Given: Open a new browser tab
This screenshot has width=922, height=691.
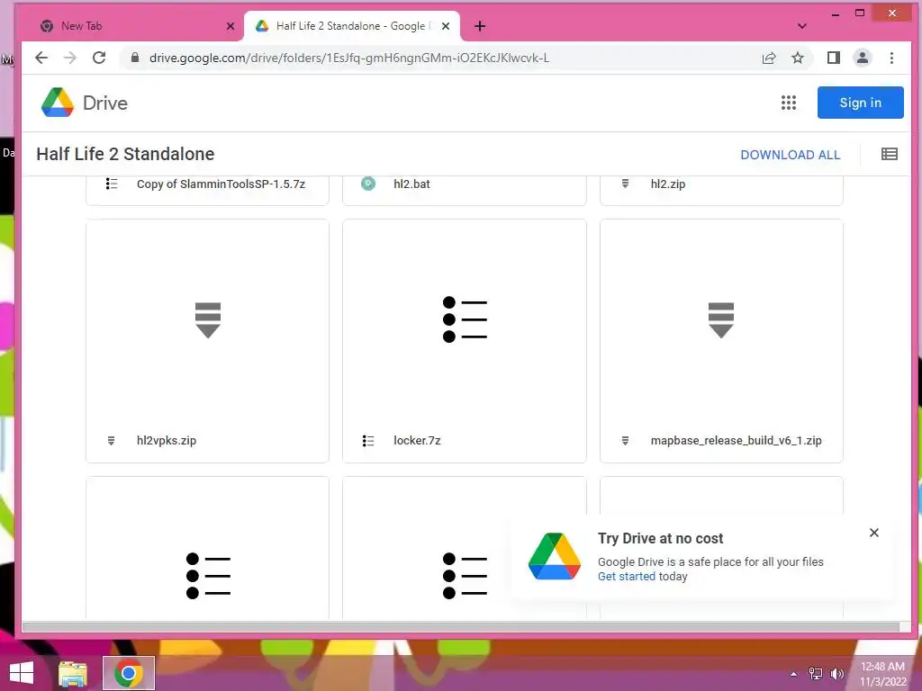Looking at the screenshot, I should pos(480,26).
